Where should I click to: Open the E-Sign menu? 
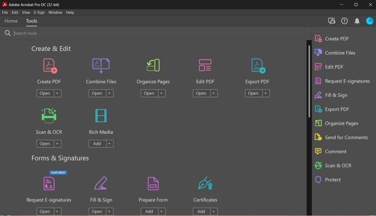(39, 13)
